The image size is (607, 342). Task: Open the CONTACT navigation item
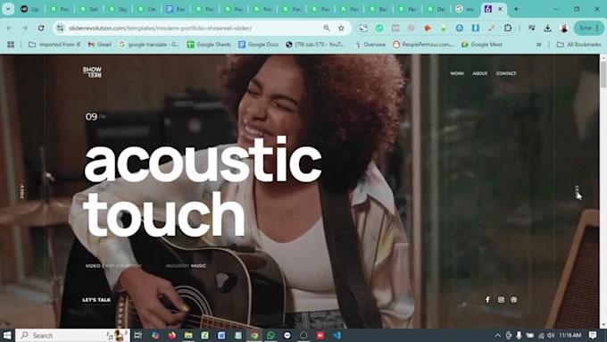tap(506, 73)
